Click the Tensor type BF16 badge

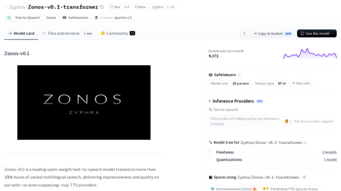point(270,83)
